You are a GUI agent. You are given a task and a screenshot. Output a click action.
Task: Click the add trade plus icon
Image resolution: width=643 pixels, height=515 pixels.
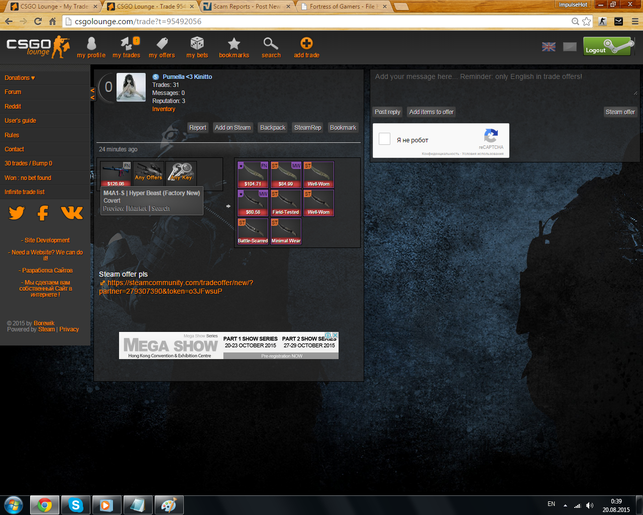[306, 44]
